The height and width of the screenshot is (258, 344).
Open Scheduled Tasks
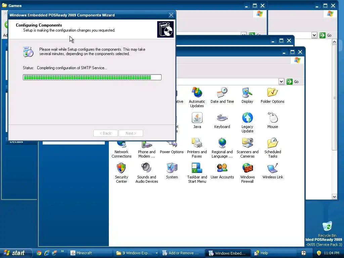(272, 148)
